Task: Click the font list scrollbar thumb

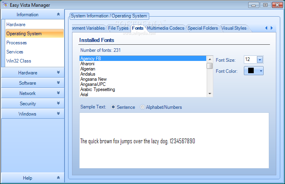Action: pyautogui.click(x=210, y=66)
